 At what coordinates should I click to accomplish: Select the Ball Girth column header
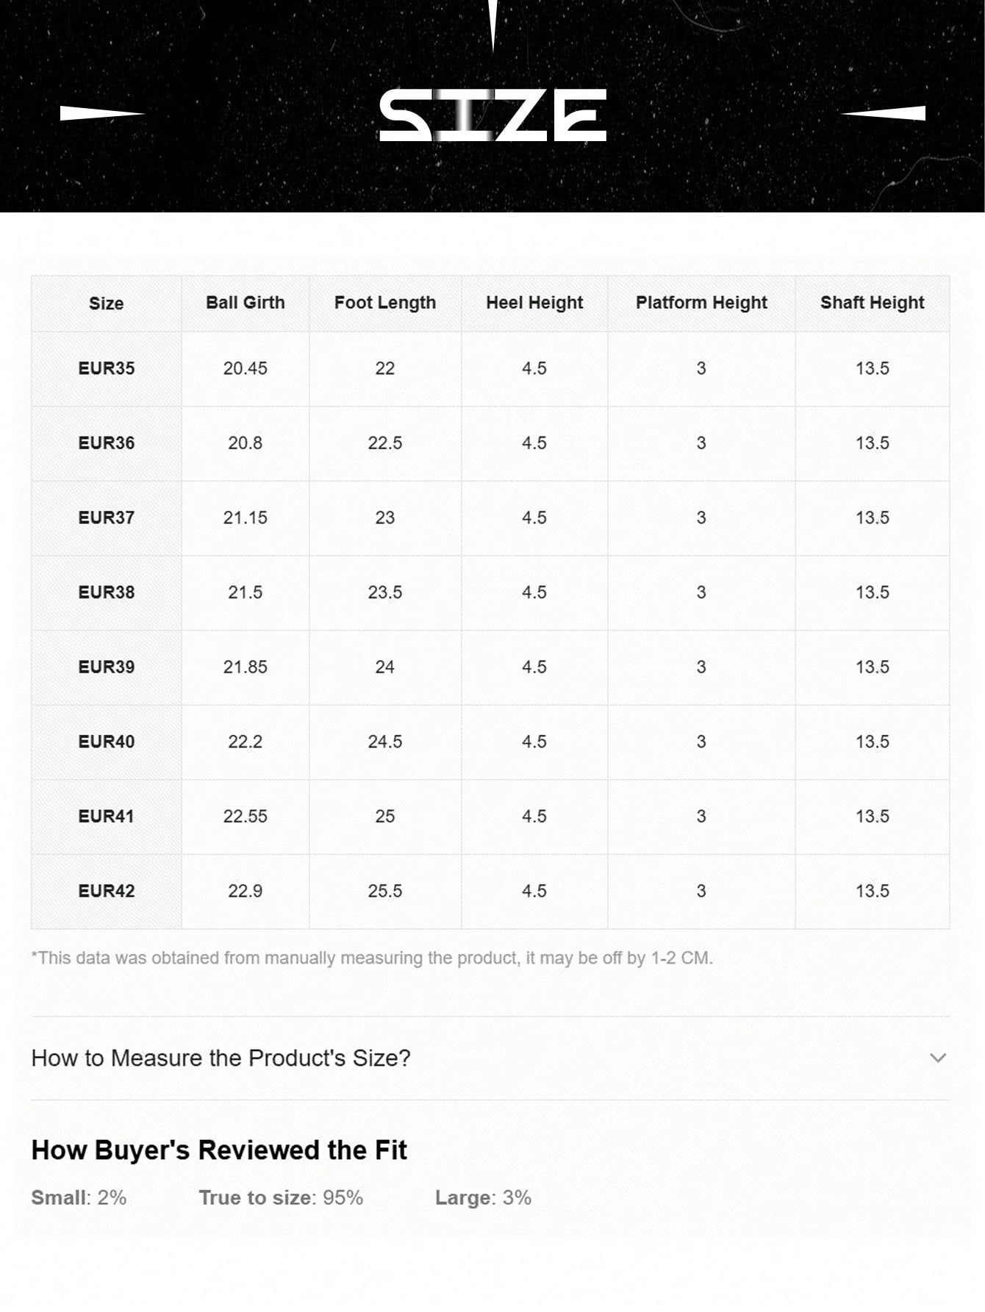245,303
